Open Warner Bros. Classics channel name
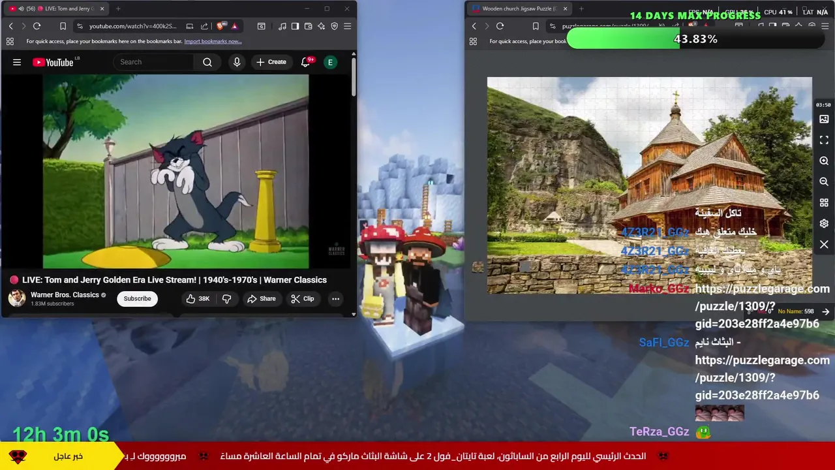This screenshot has width=835, height=470. tap(65, 295)
